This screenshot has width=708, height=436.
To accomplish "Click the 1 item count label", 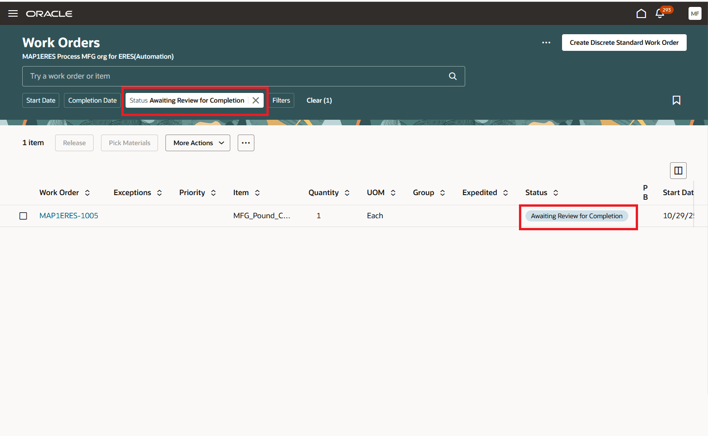I will [x=33, y=142].
